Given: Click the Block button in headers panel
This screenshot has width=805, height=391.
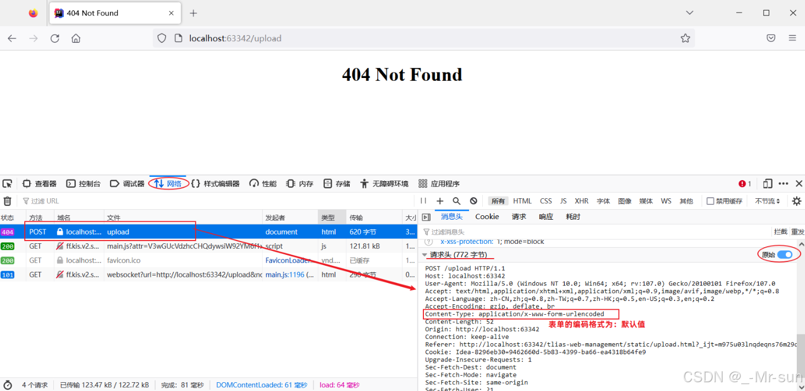Looking at the screenshot, I should point(781,232).
